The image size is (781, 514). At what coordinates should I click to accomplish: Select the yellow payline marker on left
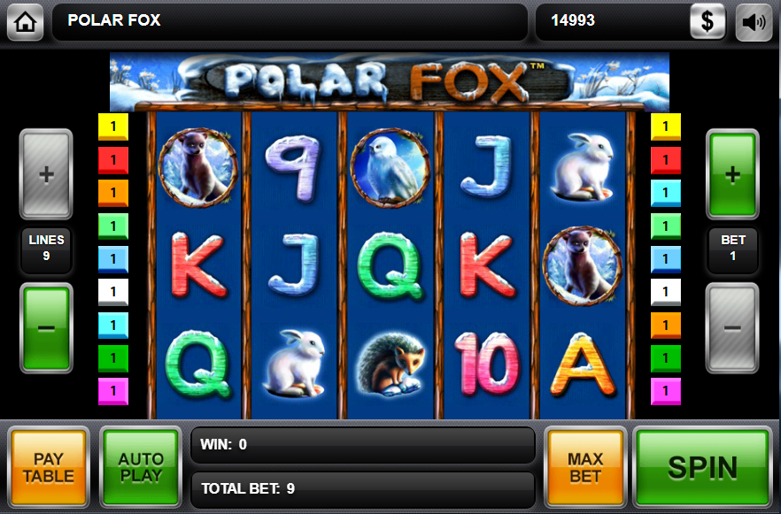113,127
